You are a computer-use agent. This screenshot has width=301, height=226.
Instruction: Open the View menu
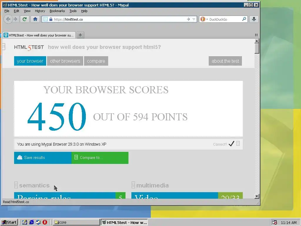[x=27, y=11]
